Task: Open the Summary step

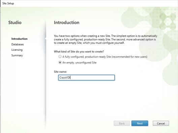Action: pyautogui.click(x=17, y=55)
